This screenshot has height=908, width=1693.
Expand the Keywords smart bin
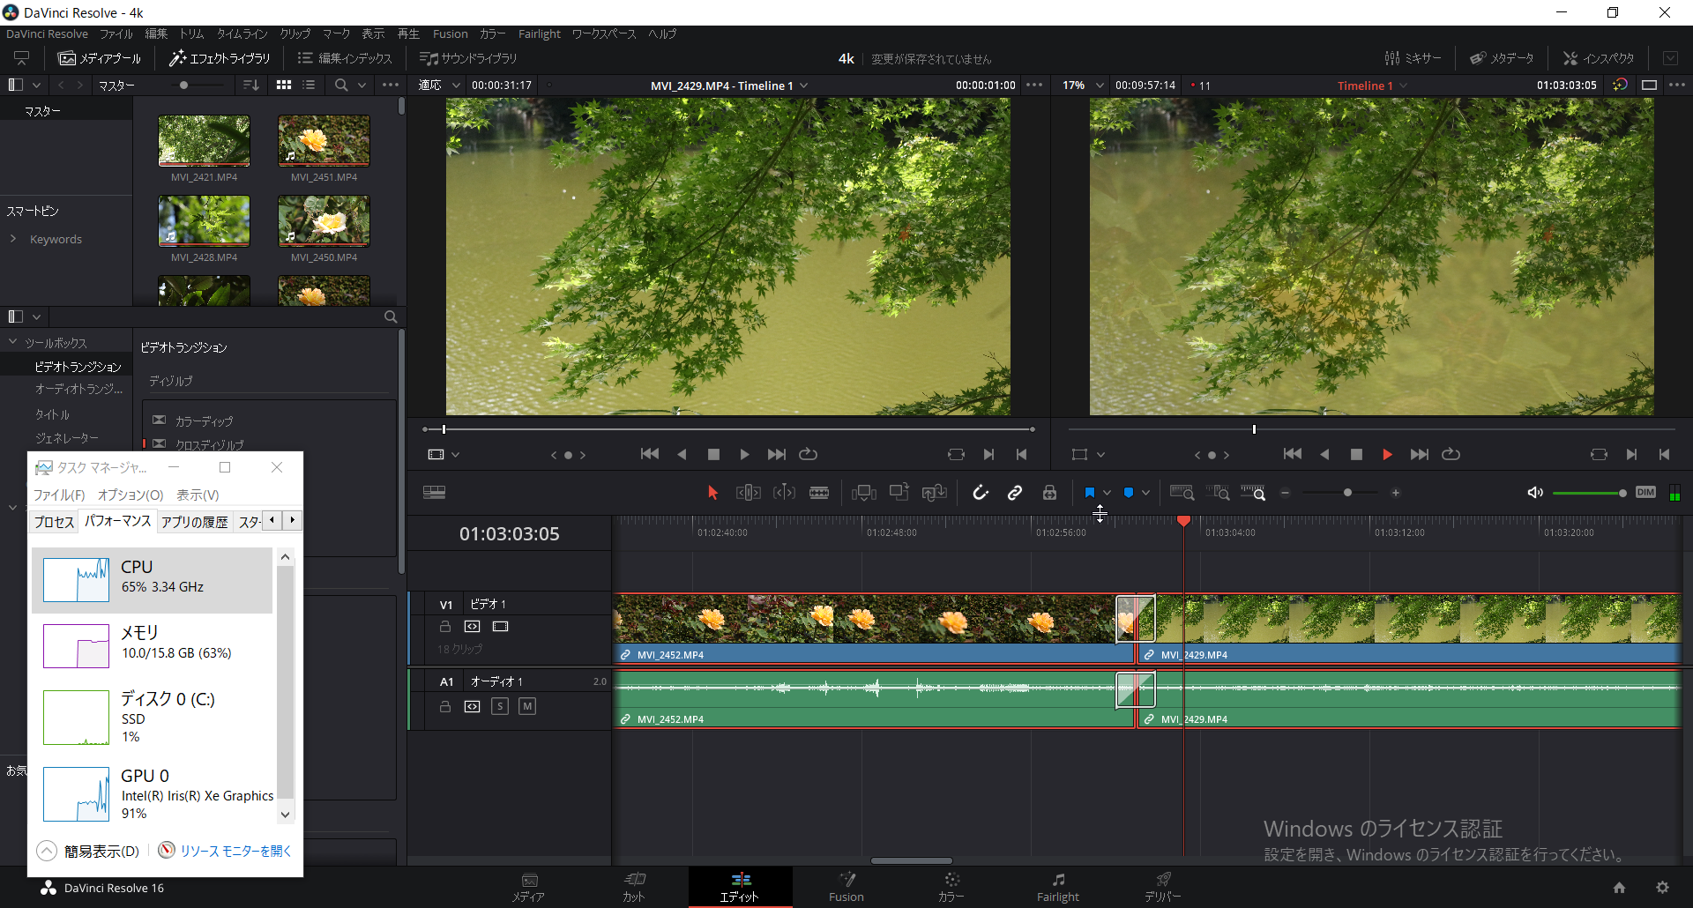[13, 239]
